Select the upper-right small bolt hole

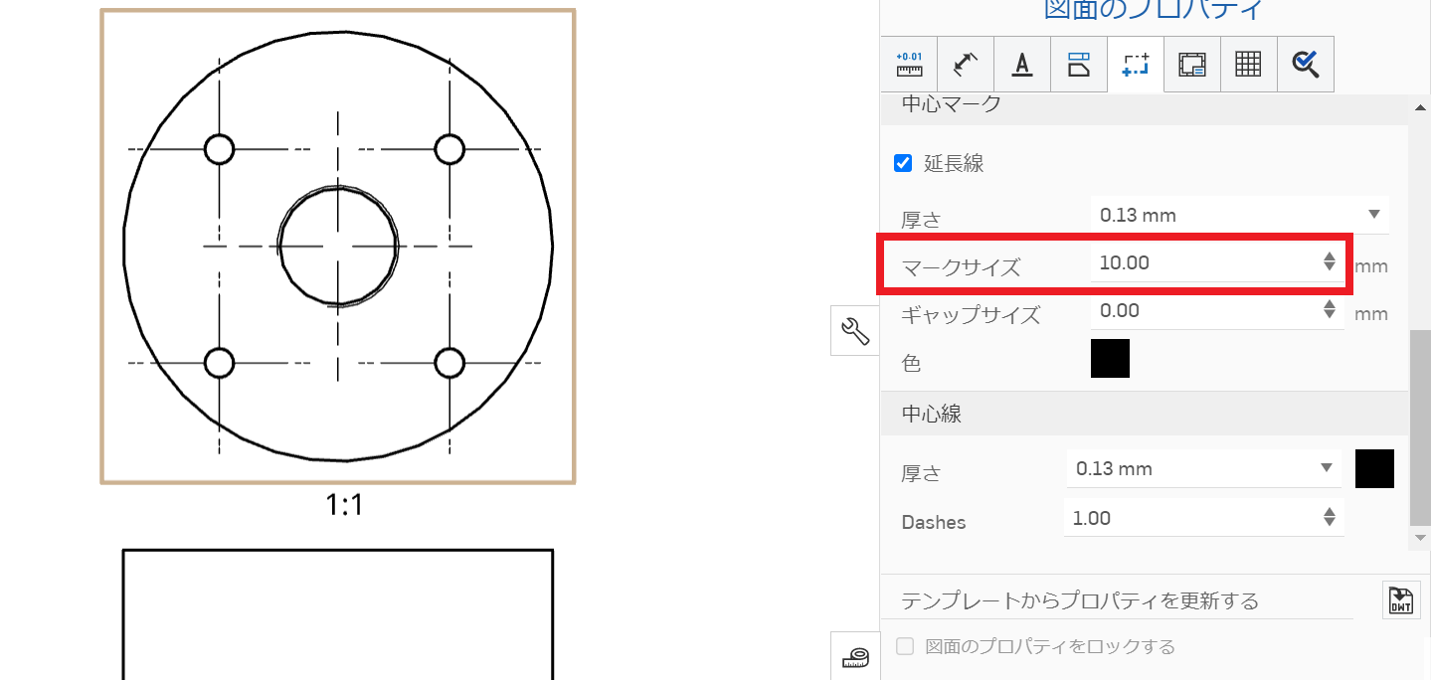449,149
